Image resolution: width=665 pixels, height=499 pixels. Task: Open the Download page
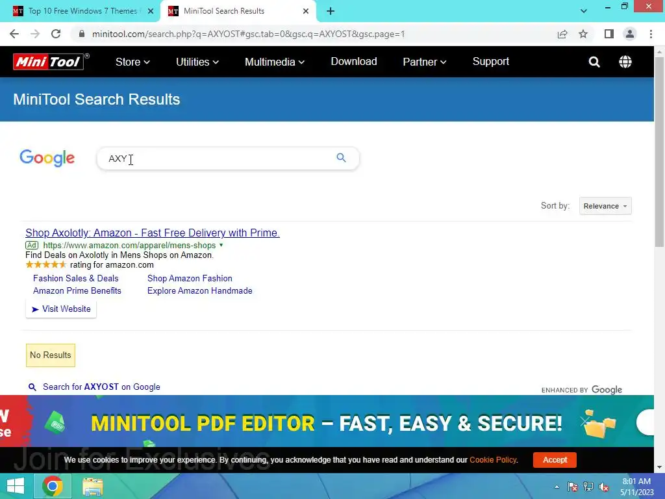click(354, 62)
